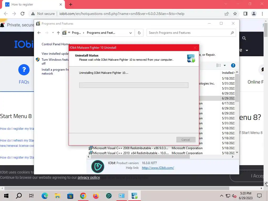The width and height of the screenshot is (268, 201).
Task: Open Microsoft Store from taskbar
Action: click(x=70, y=196)
